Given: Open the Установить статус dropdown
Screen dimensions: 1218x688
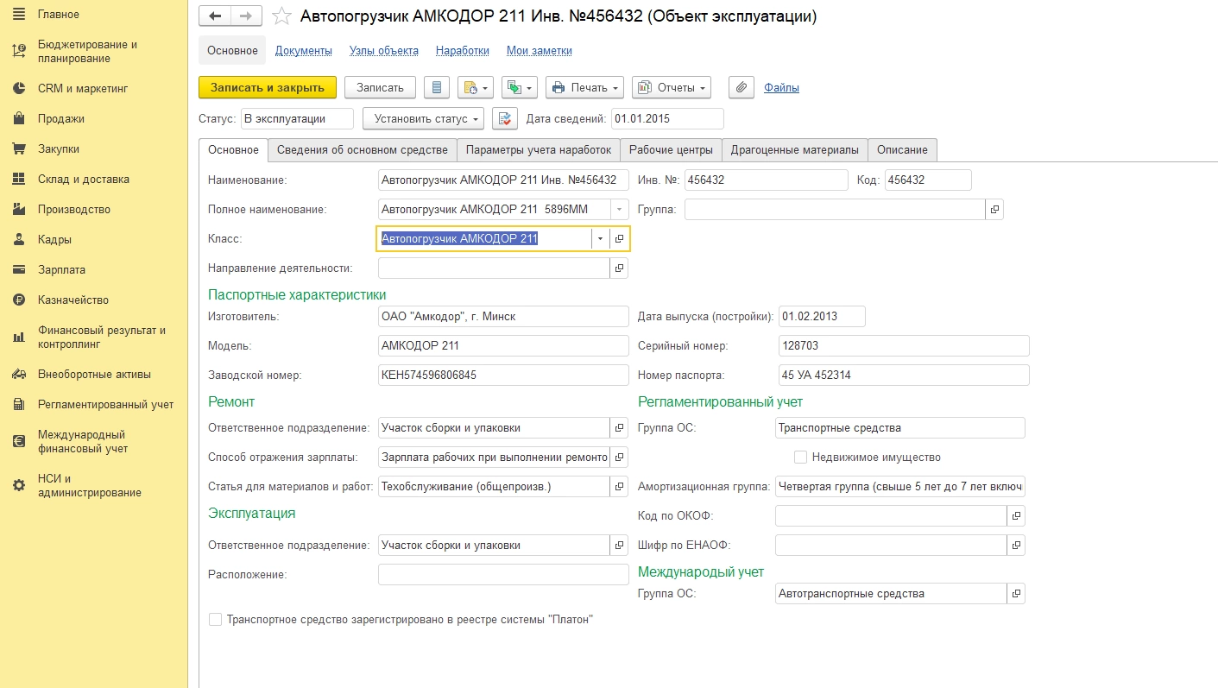Looking at the screenshot, I should 423,118.
